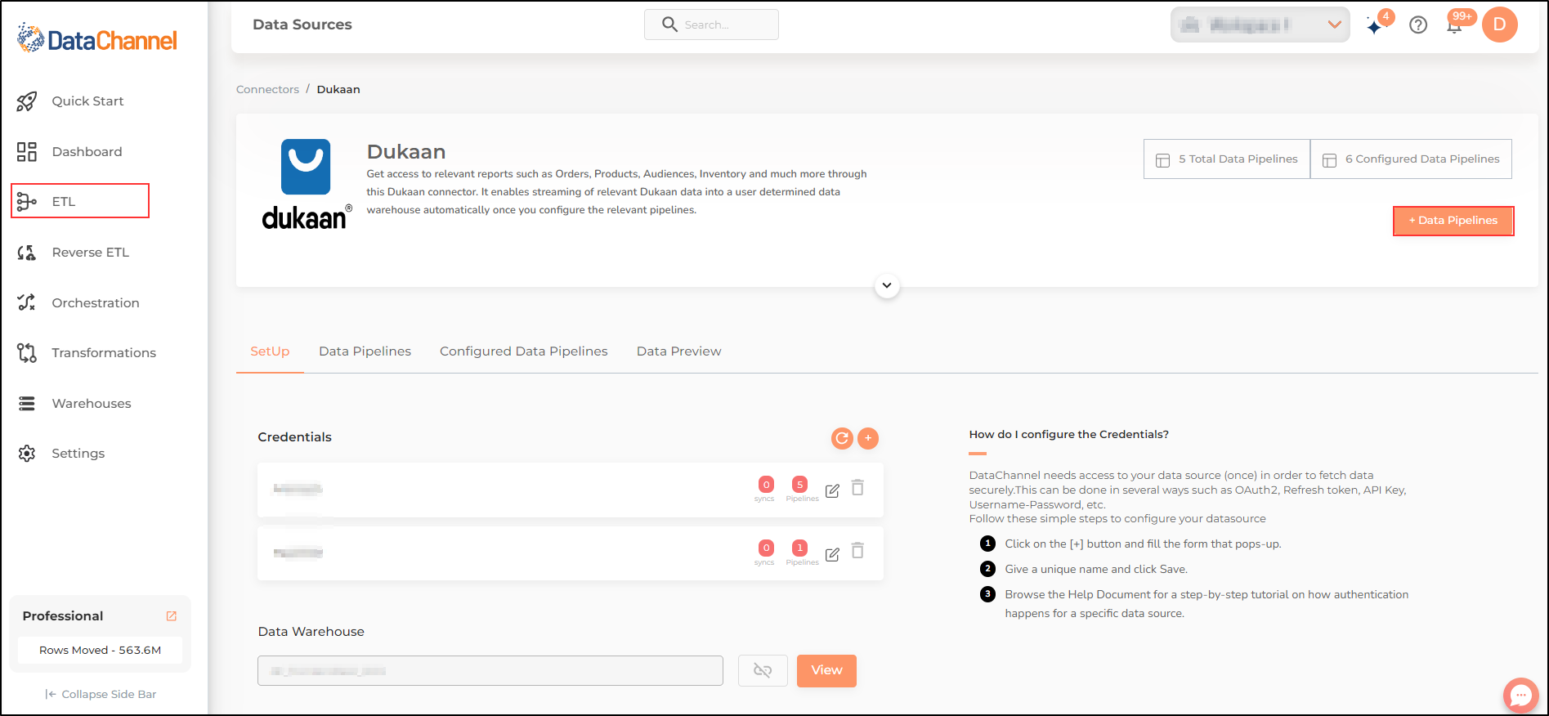1549x716 pixels.
Task: Click the Data Warehouse field
Action: 490,670
